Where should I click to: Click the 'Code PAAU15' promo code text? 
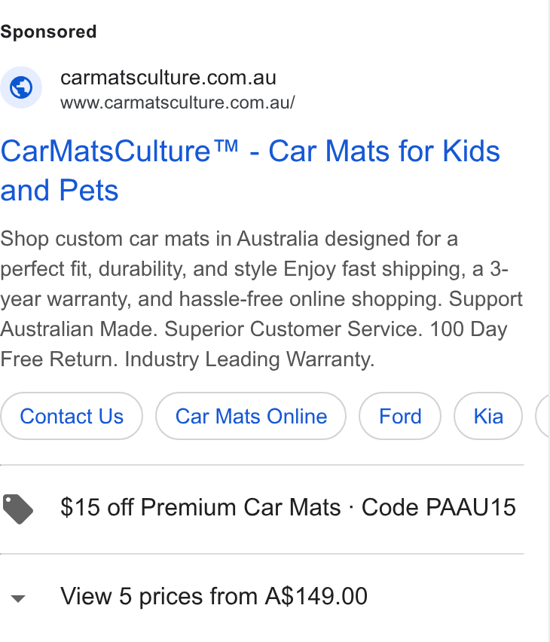coord(438,507)
